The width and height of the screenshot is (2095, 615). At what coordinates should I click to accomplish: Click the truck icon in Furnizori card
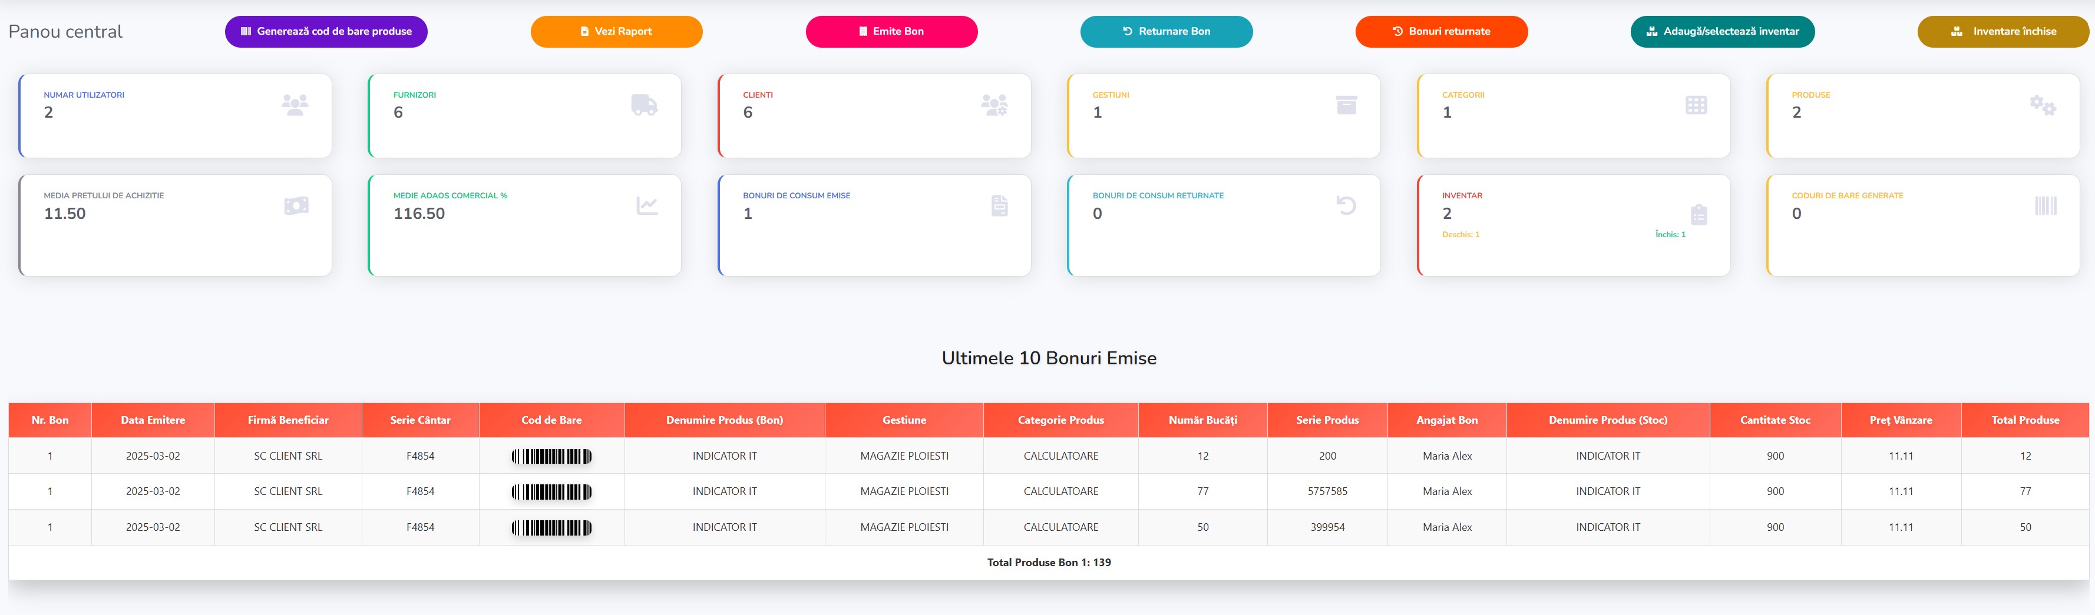click(644, 105)
